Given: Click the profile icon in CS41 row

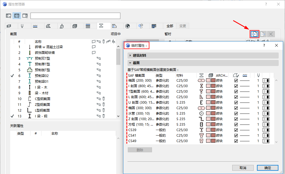Looking at the screenshot, I should pyautogui.click(x=201, y=136).
